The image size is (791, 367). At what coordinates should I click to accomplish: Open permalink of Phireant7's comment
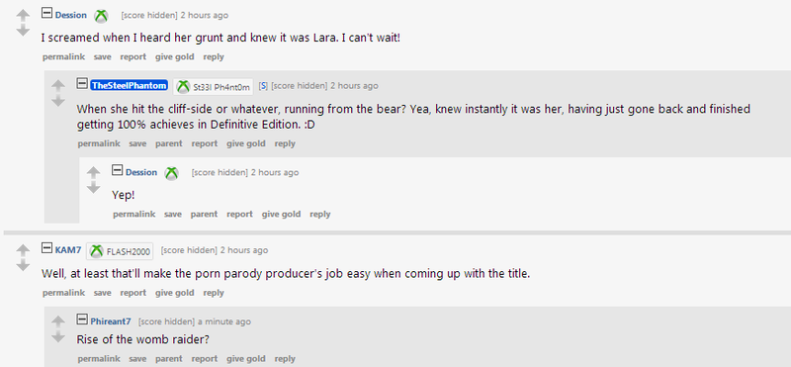[x=99, y=359]
